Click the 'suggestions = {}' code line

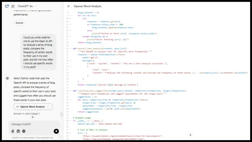87,97
